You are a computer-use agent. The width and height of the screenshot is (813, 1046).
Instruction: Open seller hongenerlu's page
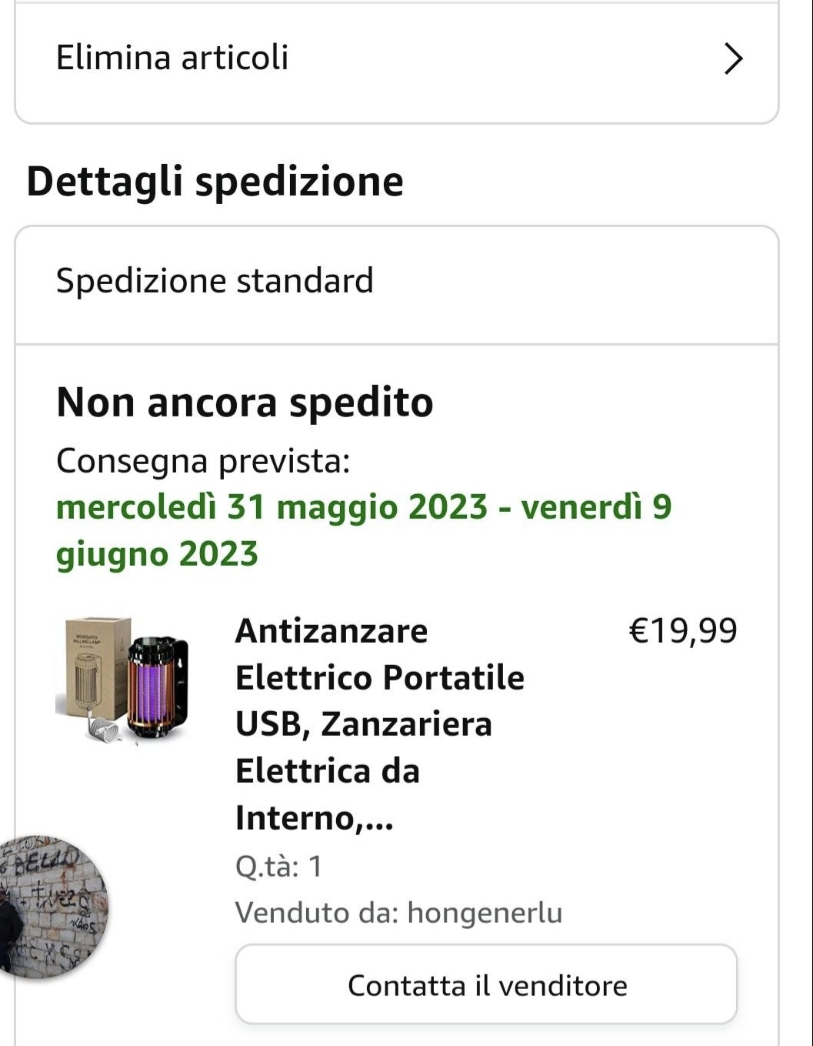485,913
